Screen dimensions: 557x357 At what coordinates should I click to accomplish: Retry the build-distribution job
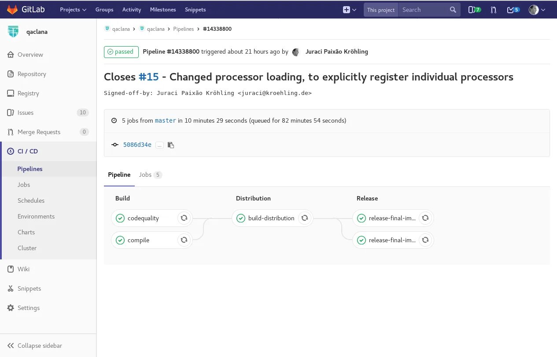[304, 218]
